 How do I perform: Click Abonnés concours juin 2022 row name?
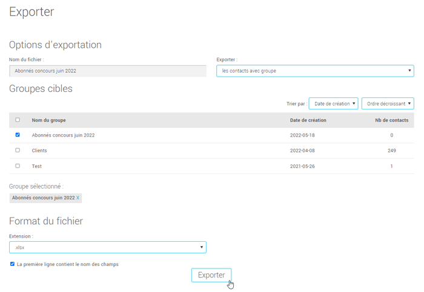pyautogui.click(x=63, y=135)
